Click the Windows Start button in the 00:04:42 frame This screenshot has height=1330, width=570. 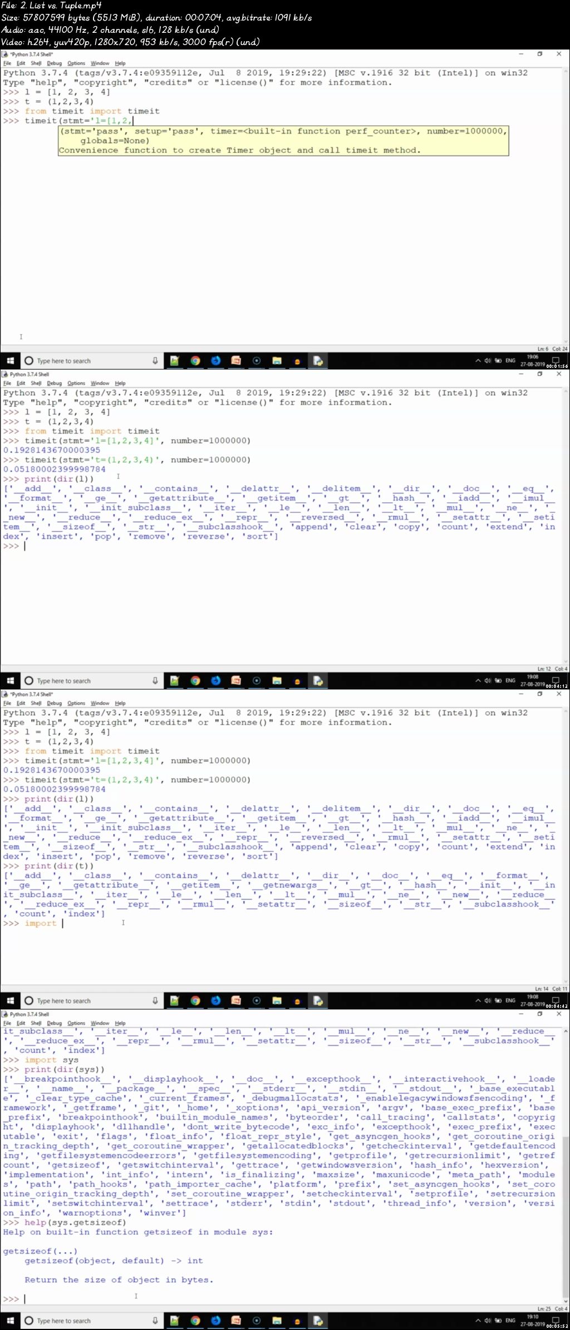[10, 1001]
